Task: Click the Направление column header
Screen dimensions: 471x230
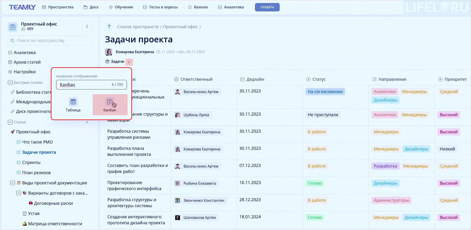Action: pos(389,79)
